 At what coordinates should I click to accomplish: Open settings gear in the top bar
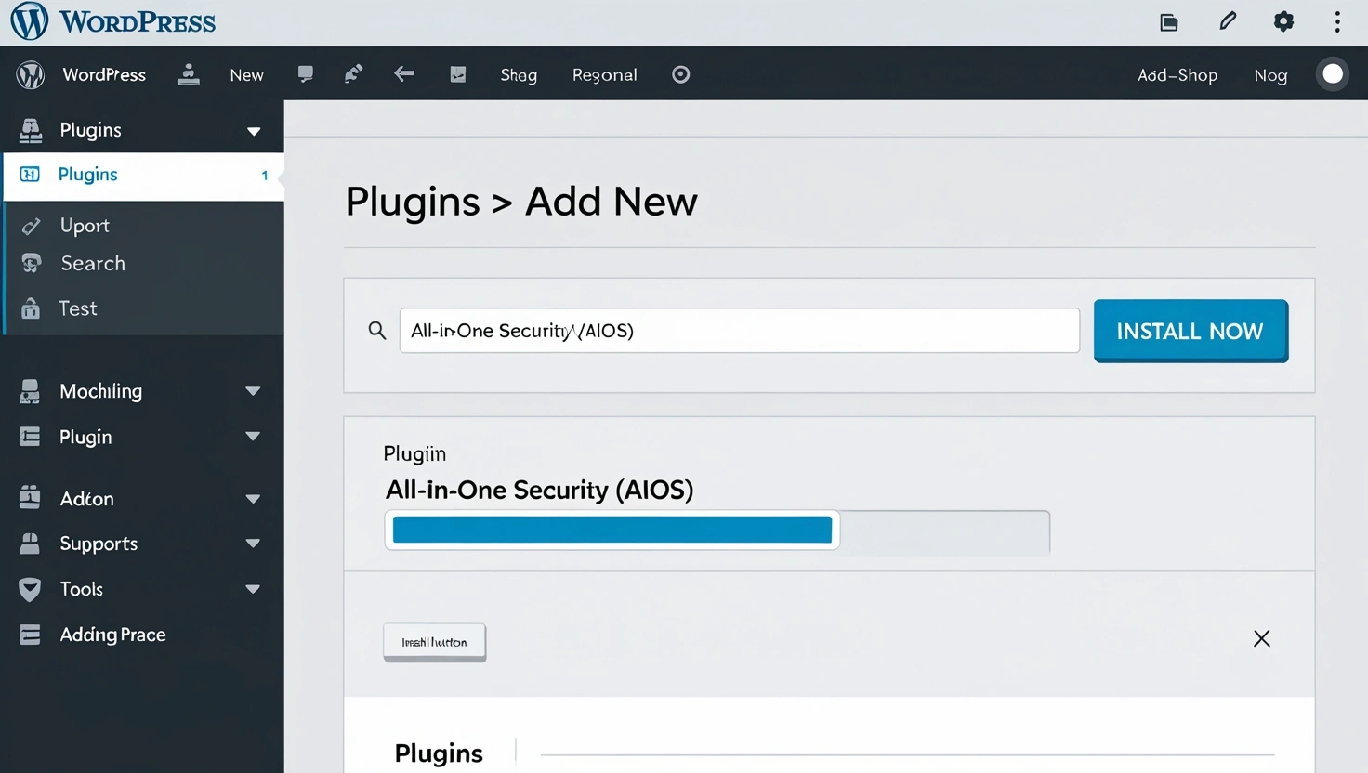(1283, 21)
